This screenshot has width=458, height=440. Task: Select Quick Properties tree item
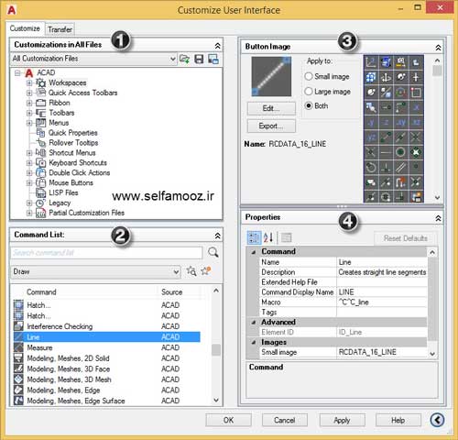pos(73,133)
